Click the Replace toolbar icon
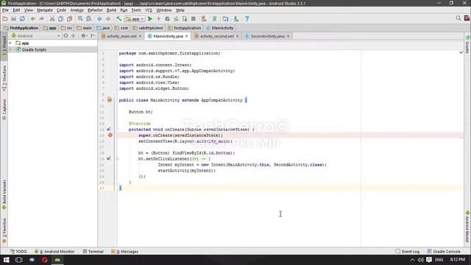 click(89, 18)
